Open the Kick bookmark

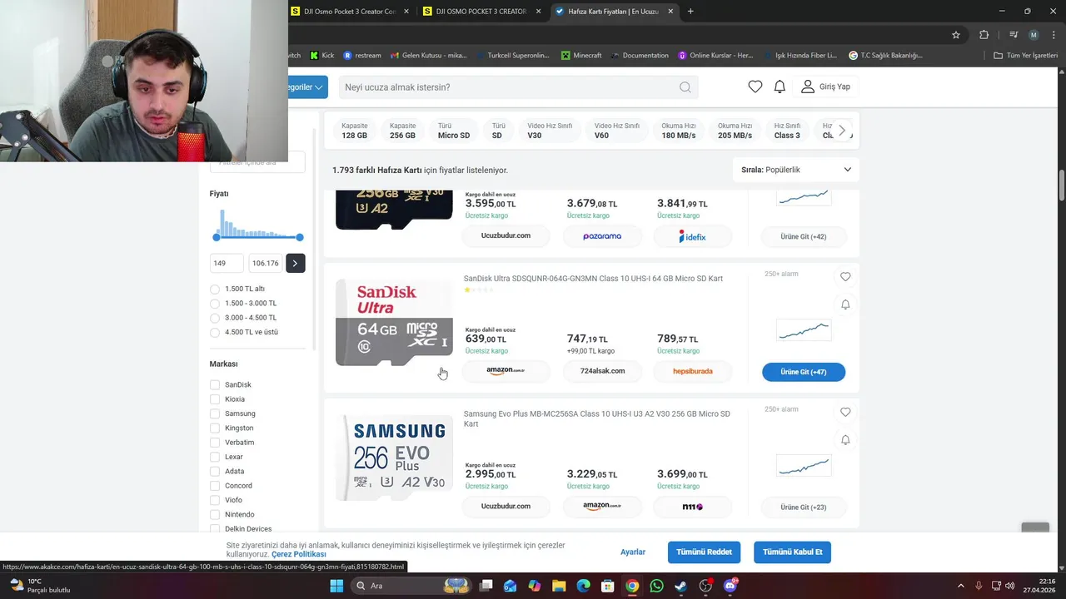pos(322,56)
